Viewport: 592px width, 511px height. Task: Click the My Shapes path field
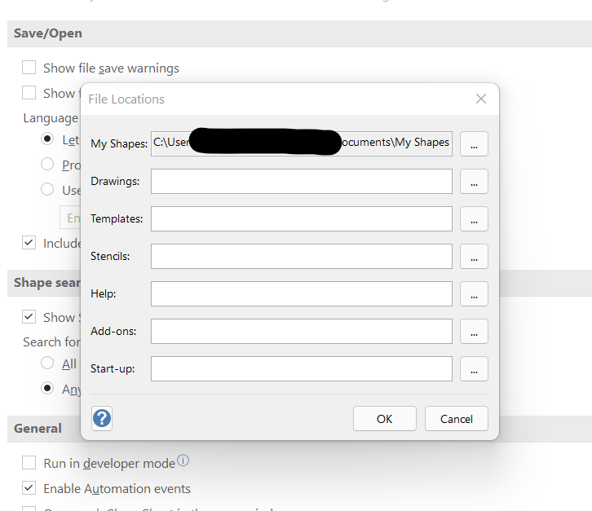pyautogui.click(x=302, y=143)
